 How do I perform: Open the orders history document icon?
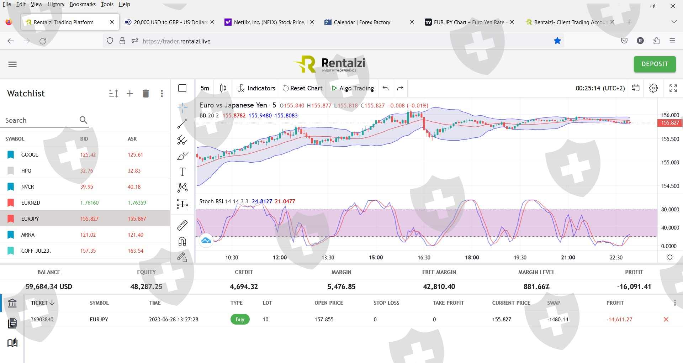pos(12,323)
